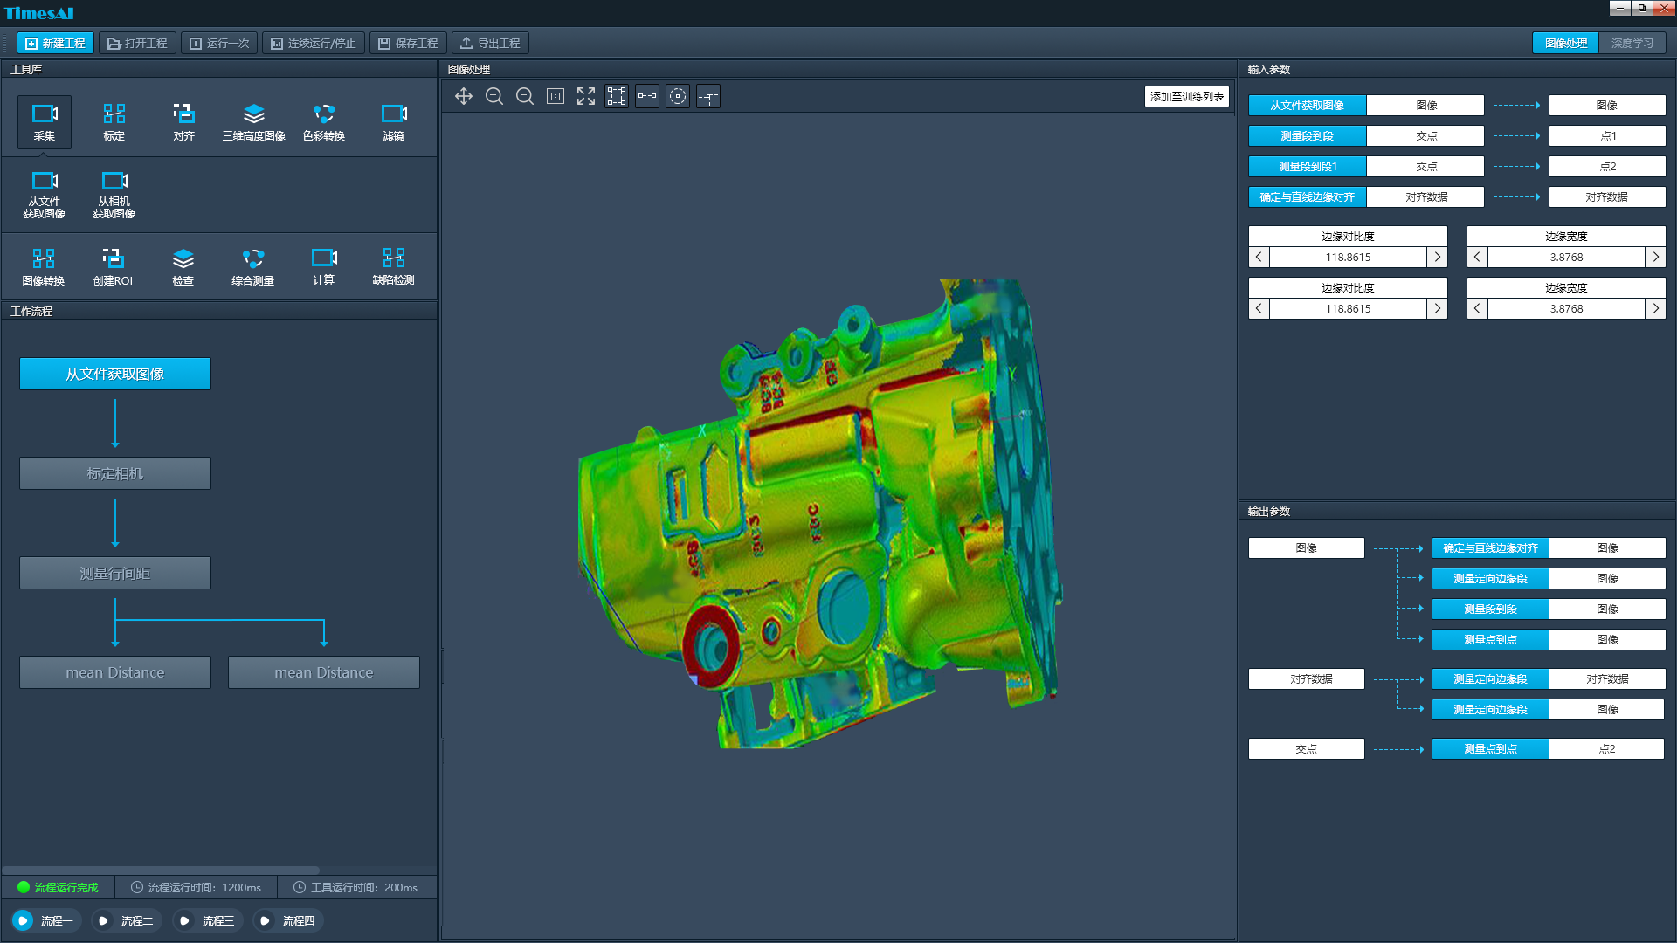
Task: Choose 从相机获取图像 tool
Action: click(114, 195)
